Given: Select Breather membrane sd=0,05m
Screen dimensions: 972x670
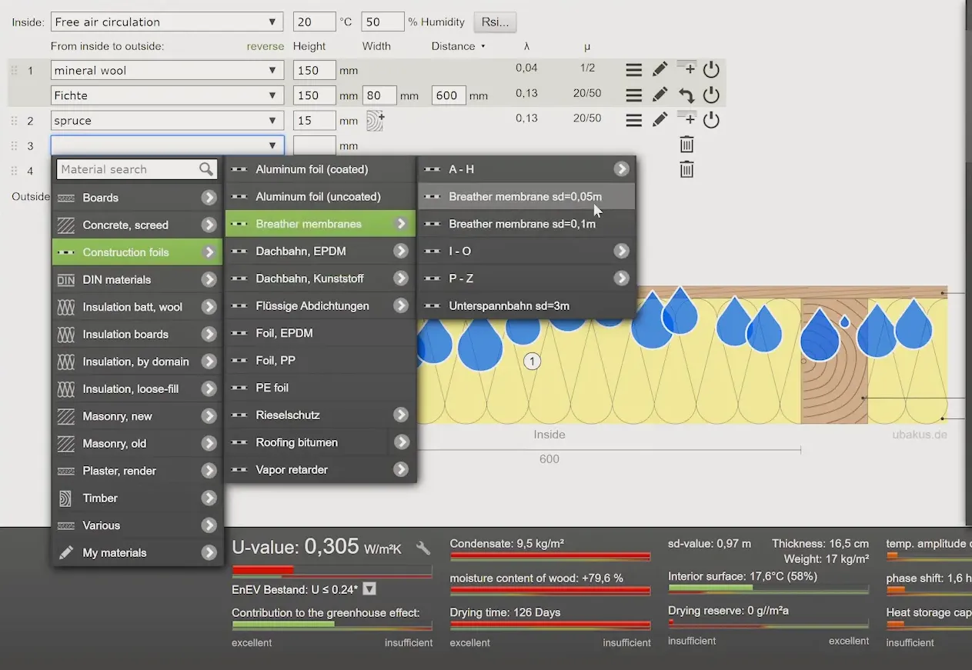Looking at the screenshot, I should pos(526,197).
